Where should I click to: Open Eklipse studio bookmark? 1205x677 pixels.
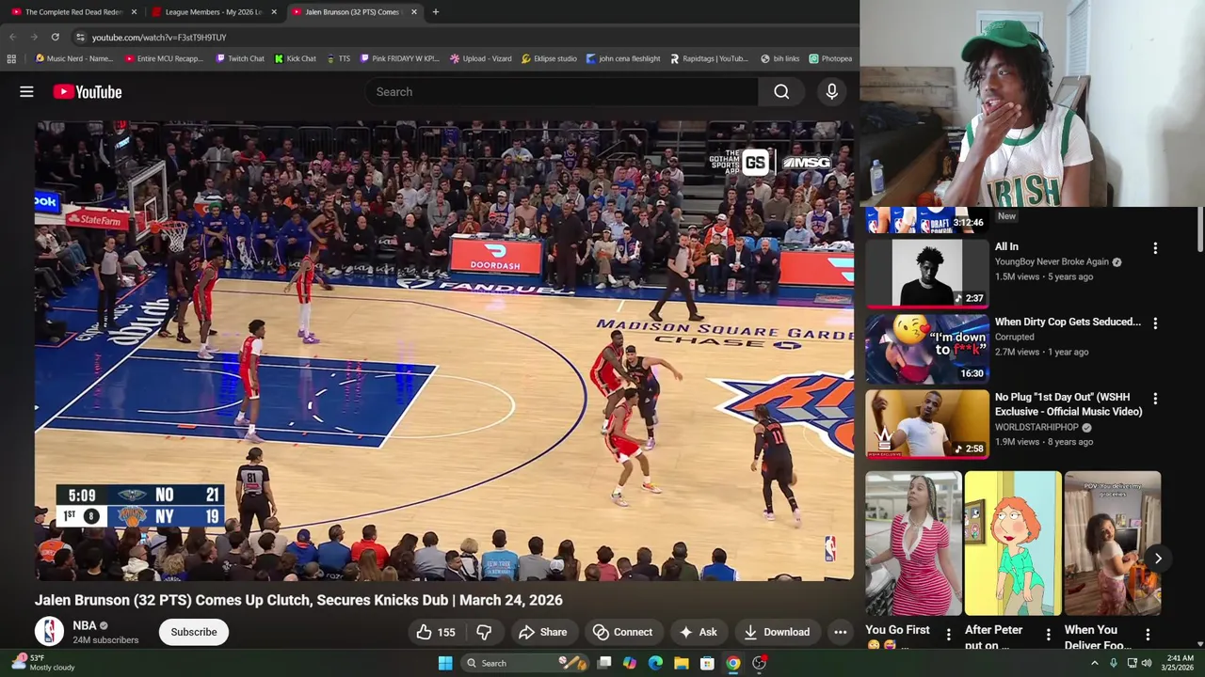click(x=549, y=58)
